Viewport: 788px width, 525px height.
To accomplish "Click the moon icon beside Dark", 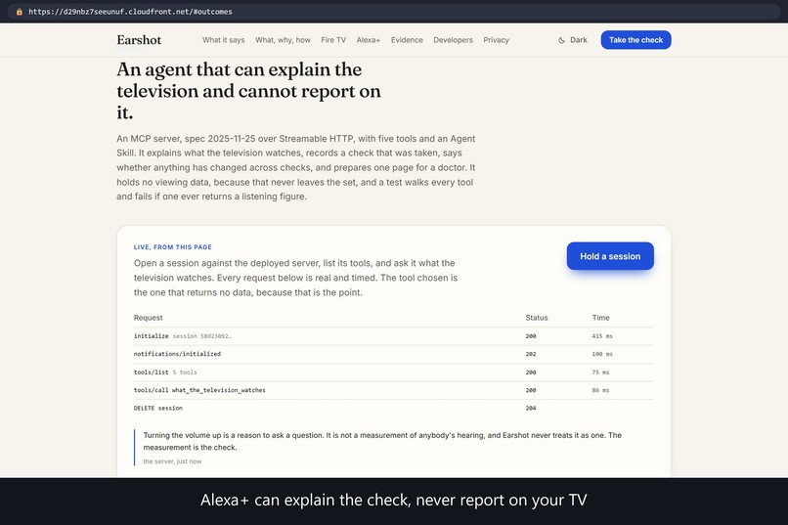I will [x=561, y=40].
